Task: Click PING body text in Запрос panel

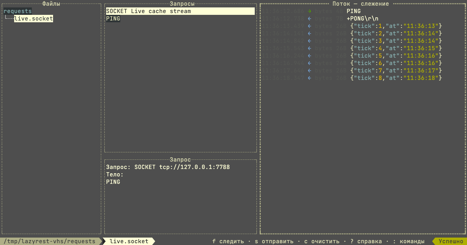Action: (x=113, y=182)
